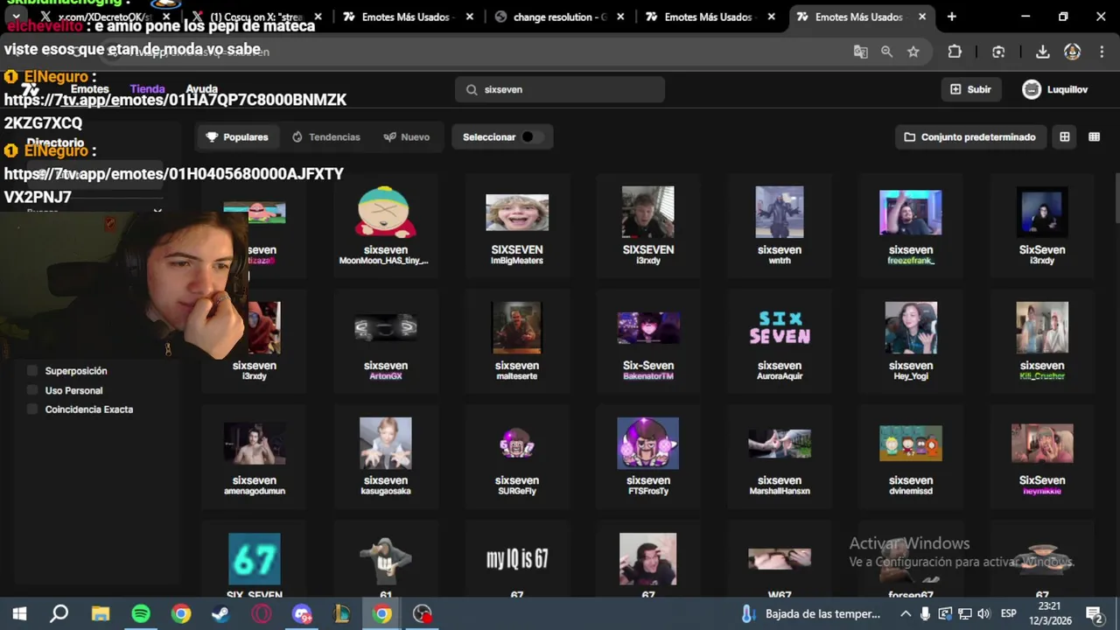Check the Uso Personal checkbox

point(32,390)
